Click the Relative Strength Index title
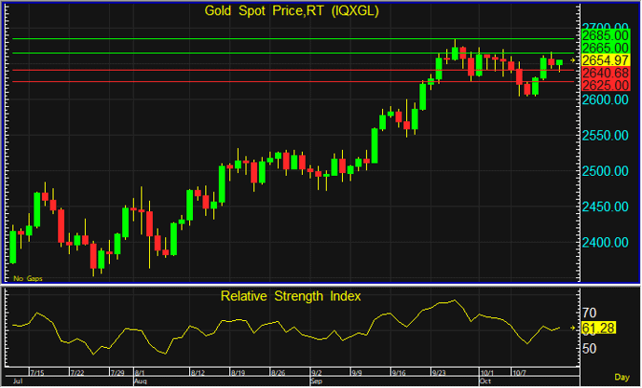The width and height of the screenshot is (642, 388). click(x=291, y=296)
